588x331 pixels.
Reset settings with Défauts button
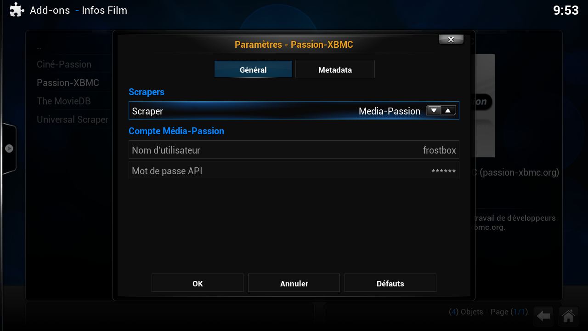click(x=390, y=283)
